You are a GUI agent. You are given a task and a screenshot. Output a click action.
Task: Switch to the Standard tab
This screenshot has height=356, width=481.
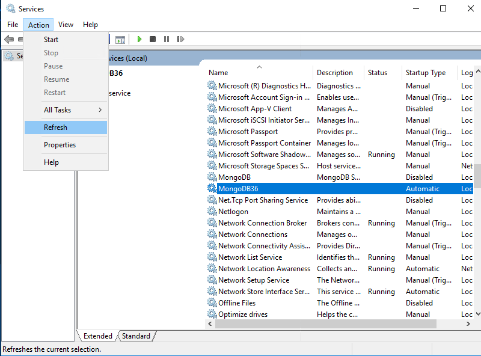(x=136, y=336)
